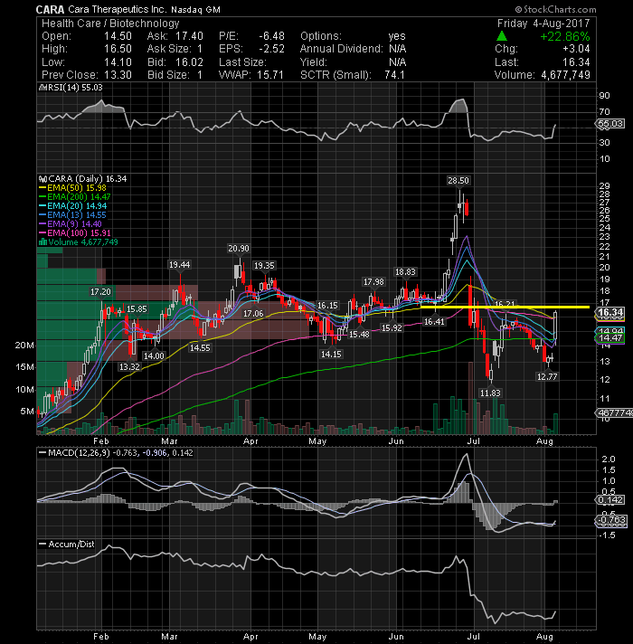Click the +22.86% percent change value

pos(565,36)
